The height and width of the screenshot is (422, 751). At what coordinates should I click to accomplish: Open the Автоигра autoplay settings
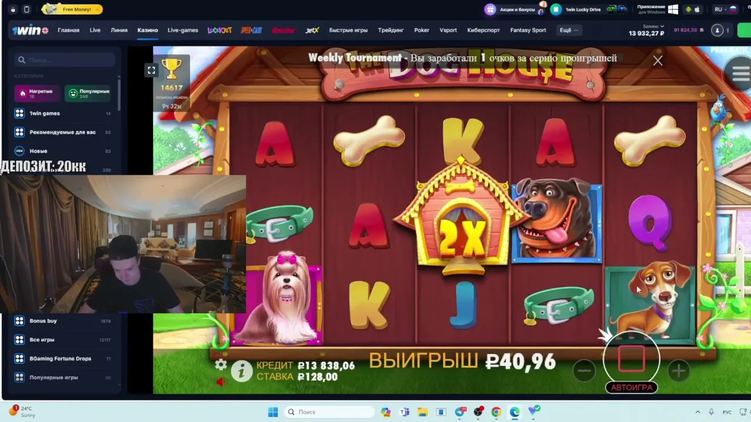tap(631, 387)
